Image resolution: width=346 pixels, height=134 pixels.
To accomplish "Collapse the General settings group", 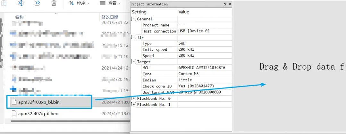I will (x=133, y=19).
